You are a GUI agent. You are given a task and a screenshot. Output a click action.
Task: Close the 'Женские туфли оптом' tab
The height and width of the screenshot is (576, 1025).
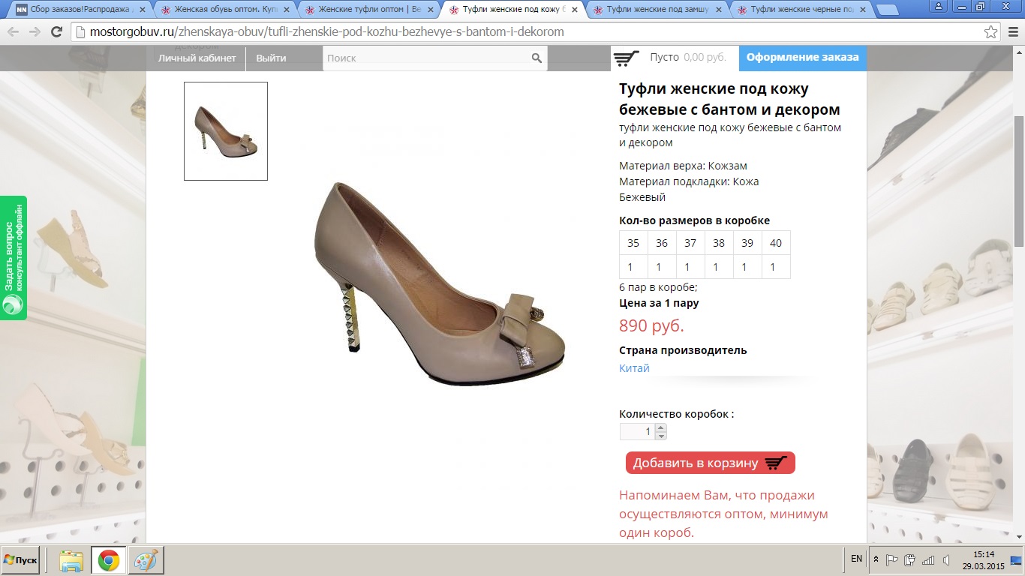click(430, 10)
